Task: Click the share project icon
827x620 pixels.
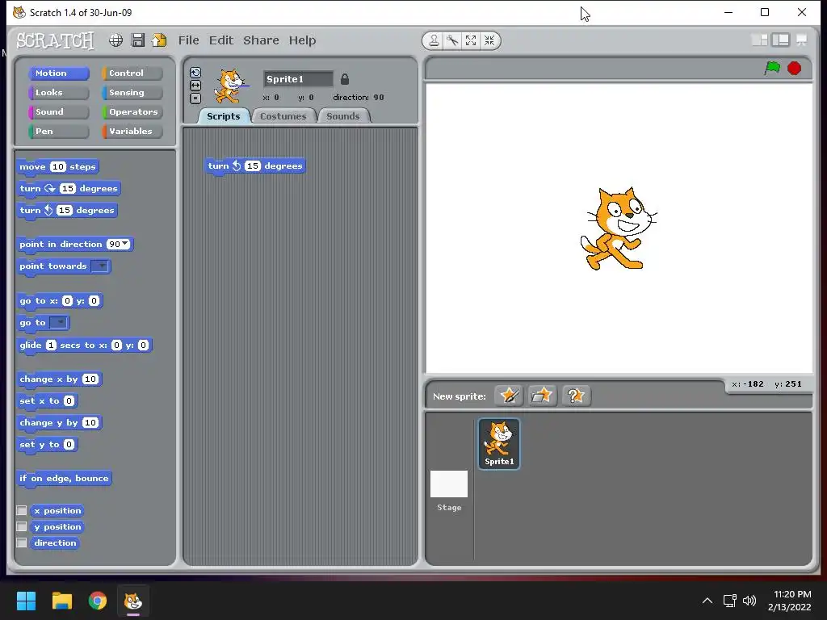Action: pos(159,40)
